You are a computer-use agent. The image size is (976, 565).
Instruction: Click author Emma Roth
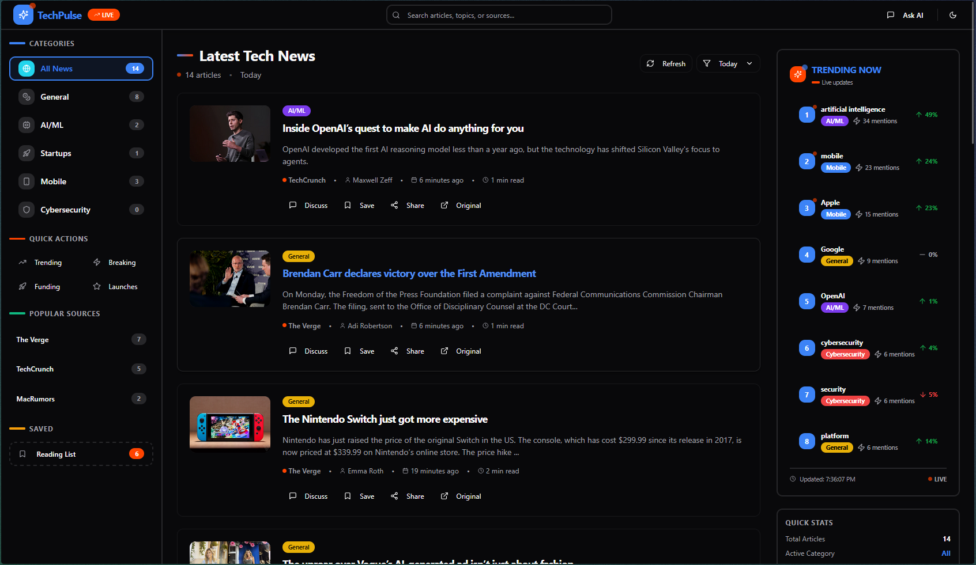click(x=365, y=471)
